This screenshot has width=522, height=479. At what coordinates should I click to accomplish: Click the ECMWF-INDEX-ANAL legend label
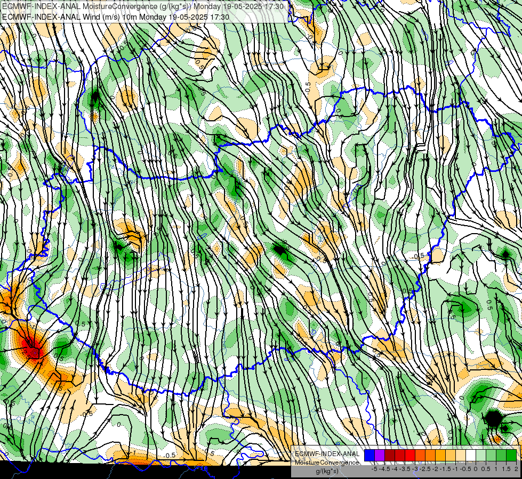pyautogui.click(x=327, y=454)
